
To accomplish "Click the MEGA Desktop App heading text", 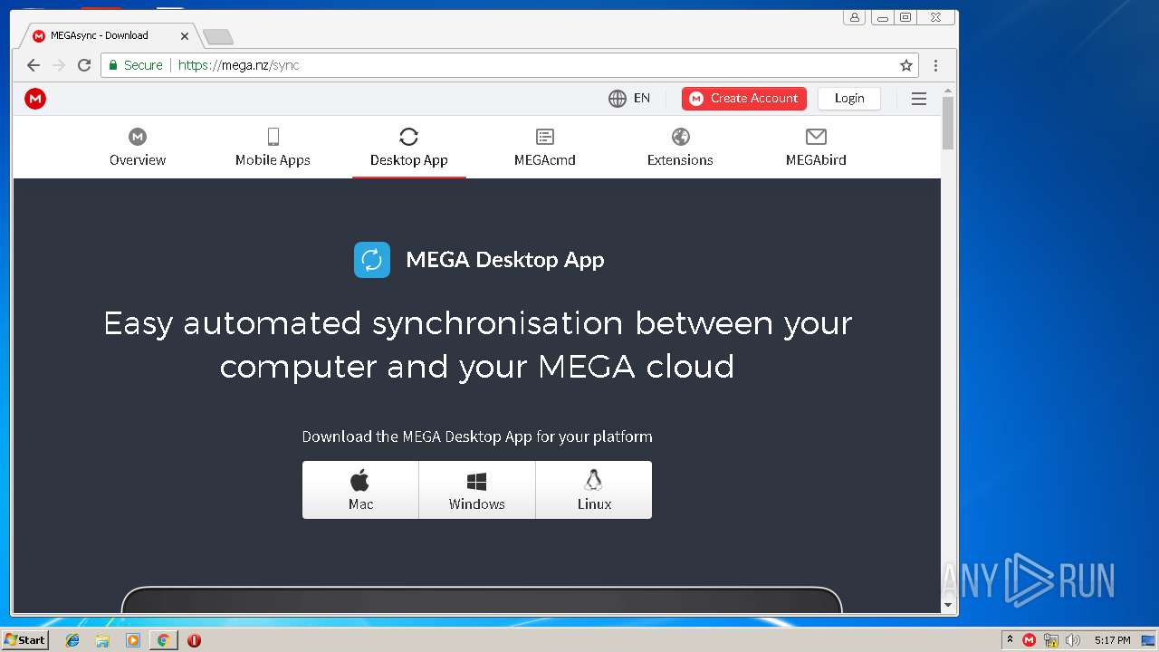I will [505, 260].
